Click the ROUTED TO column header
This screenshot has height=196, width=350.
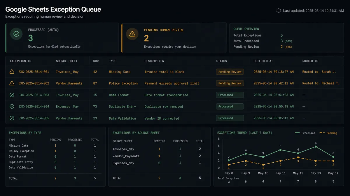[x=310, y=61]
